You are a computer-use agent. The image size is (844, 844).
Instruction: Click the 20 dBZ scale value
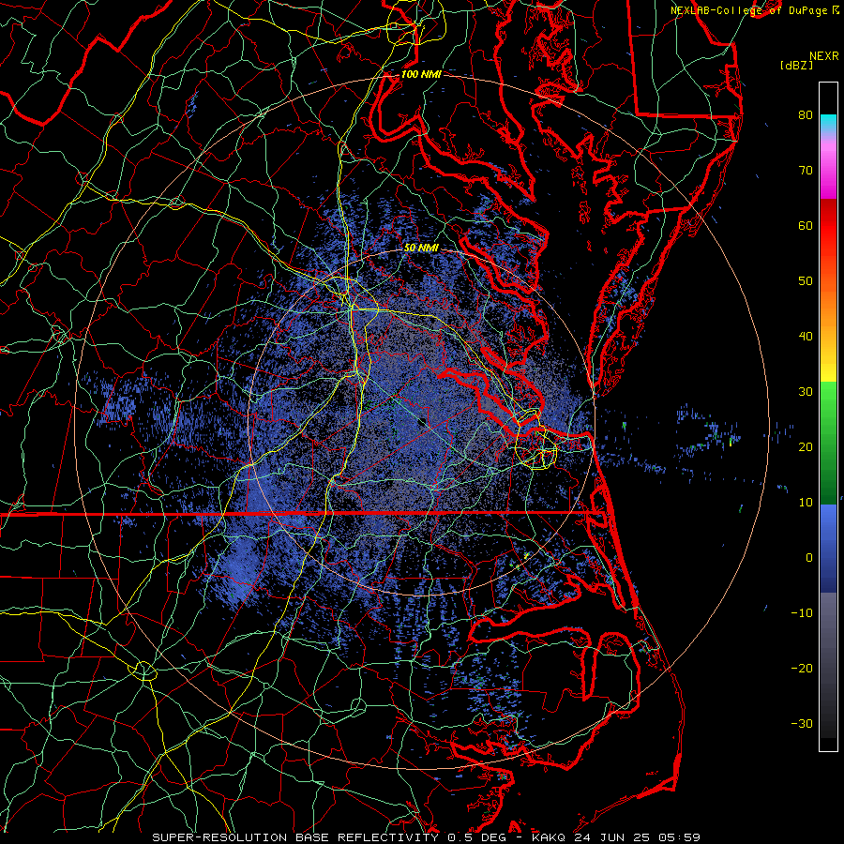pos(806,446)
